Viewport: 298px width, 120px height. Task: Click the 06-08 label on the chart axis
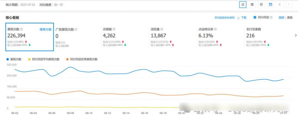[70, 113]
